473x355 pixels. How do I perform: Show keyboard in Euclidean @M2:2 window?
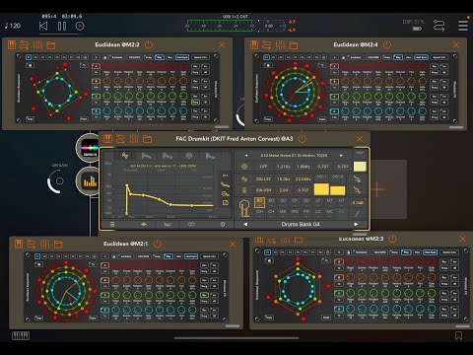pos(12,44)
